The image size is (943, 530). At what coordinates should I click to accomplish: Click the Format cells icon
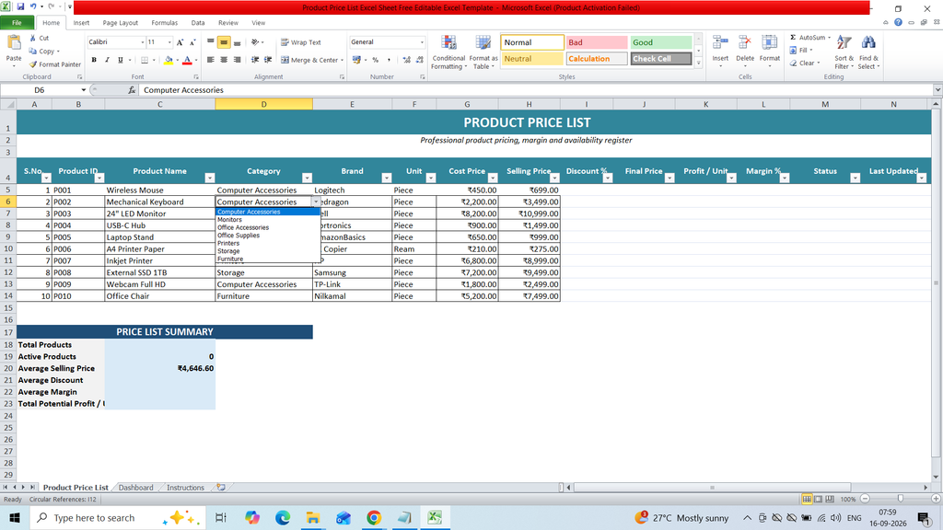click(x=769, y=42)
